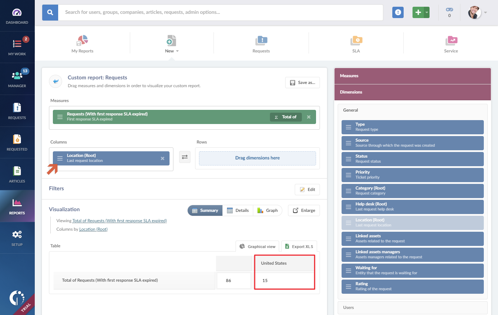Click the Save as button
Viewport: 498px width, 315px height.
302,82
